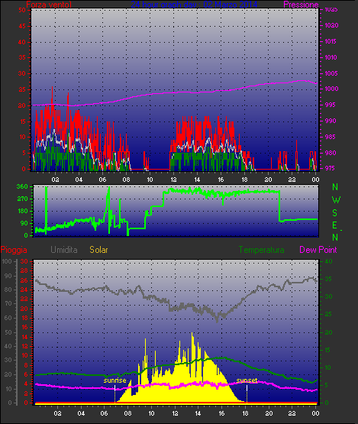Click the '990' pressure axis value
This screenshot has height=424, width=358.
point(330,121)
